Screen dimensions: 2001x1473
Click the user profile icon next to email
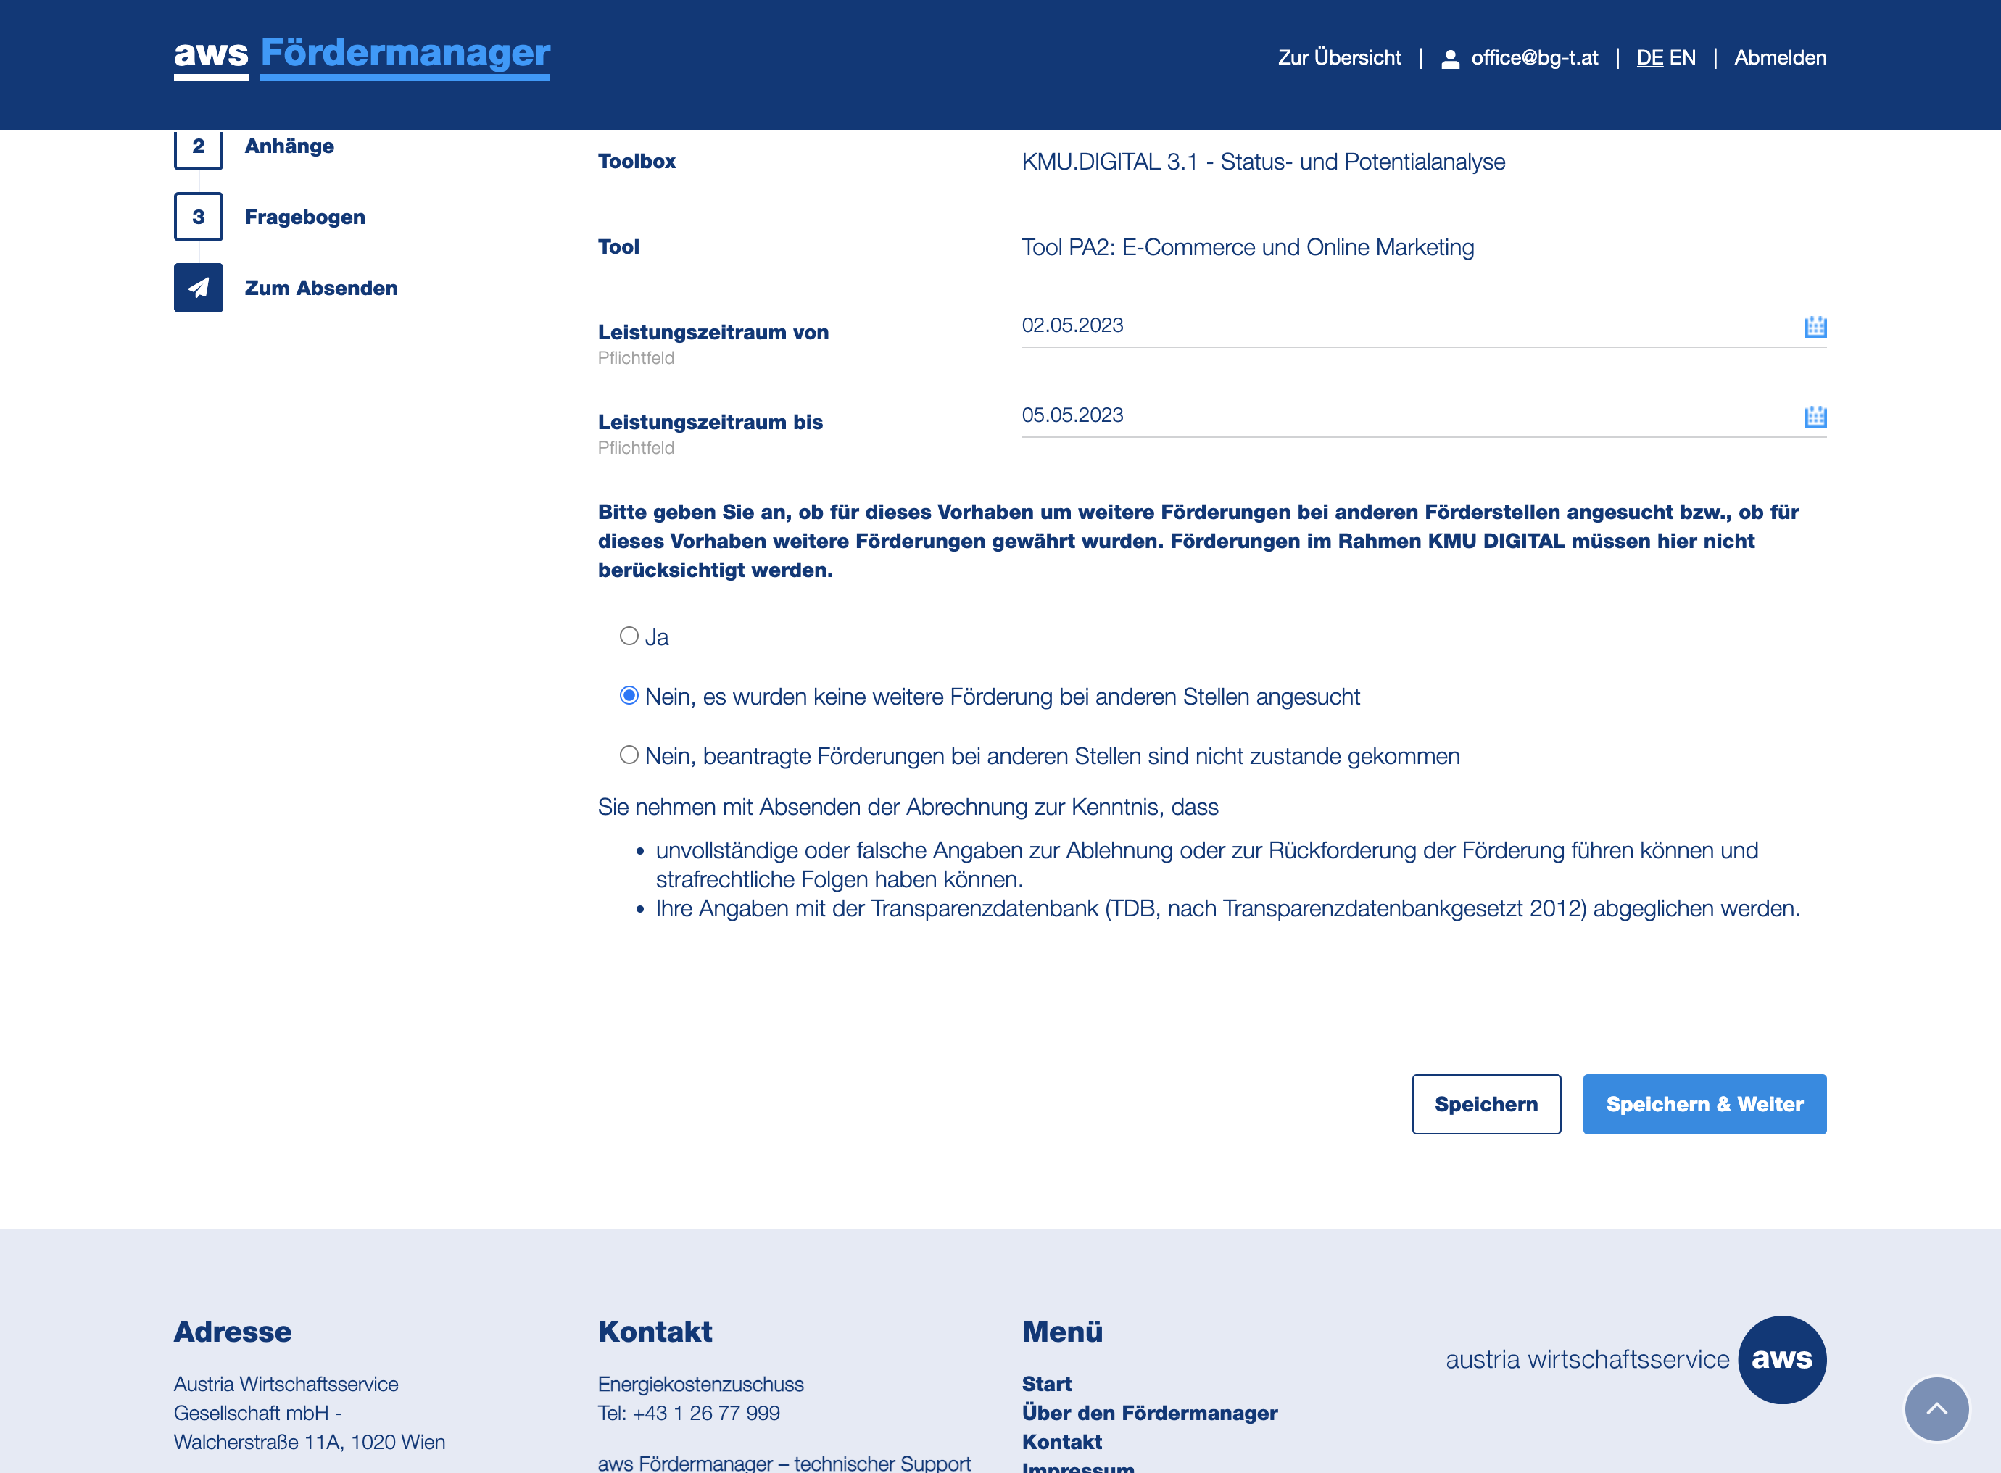1450,59
